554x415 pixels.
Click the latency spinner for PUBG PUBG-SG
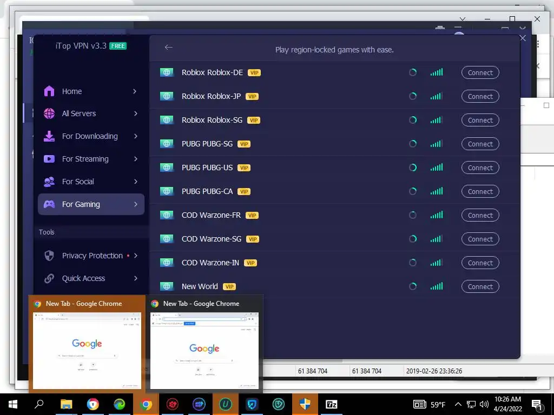tap(413, 144)
